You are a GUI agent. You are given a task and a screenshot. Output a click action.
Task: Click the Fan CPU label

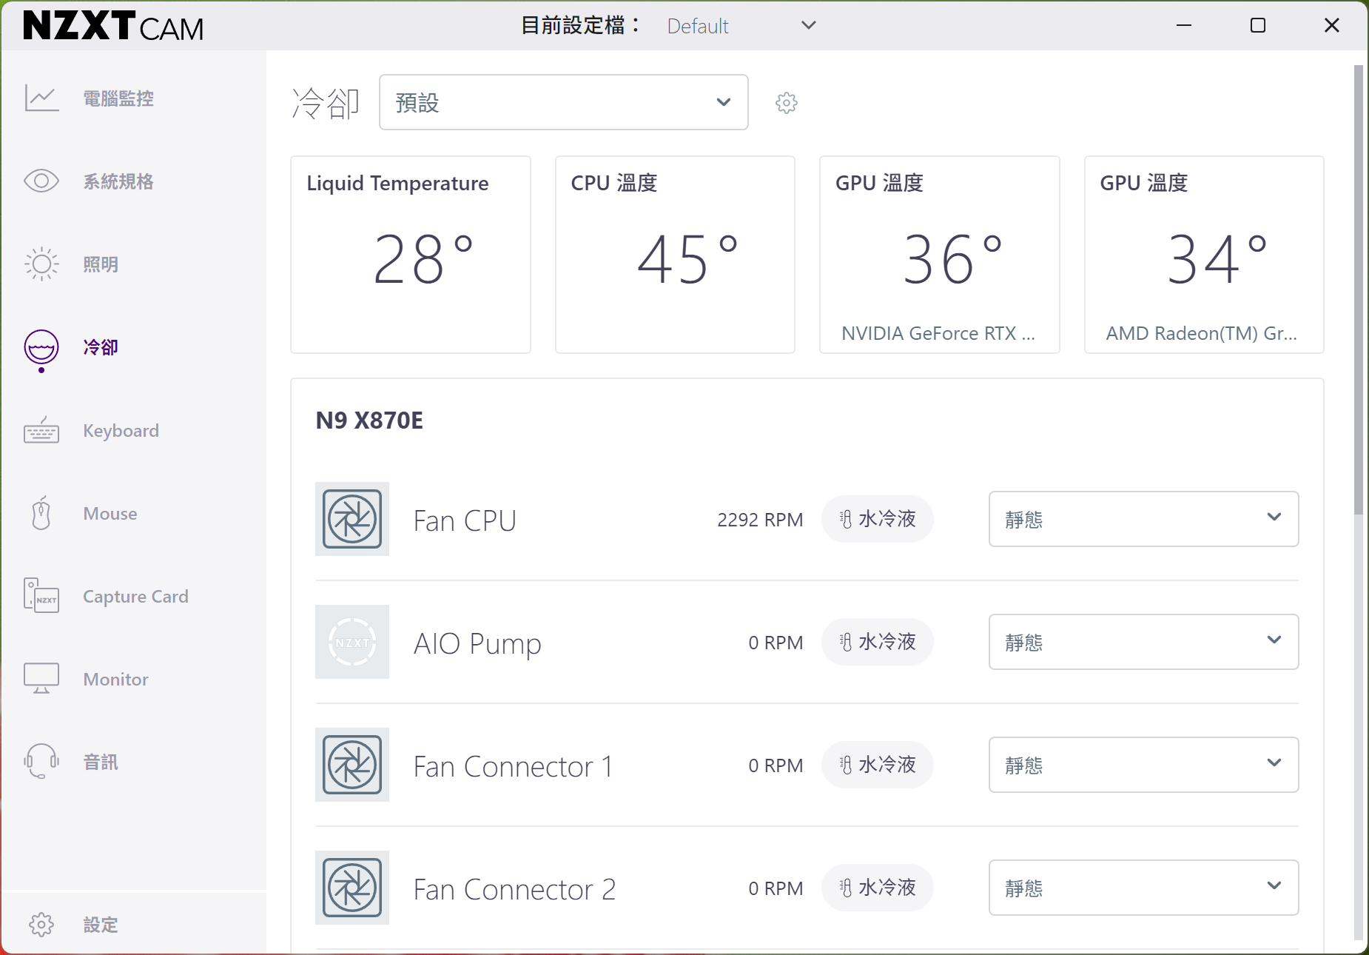coord(465,520)
